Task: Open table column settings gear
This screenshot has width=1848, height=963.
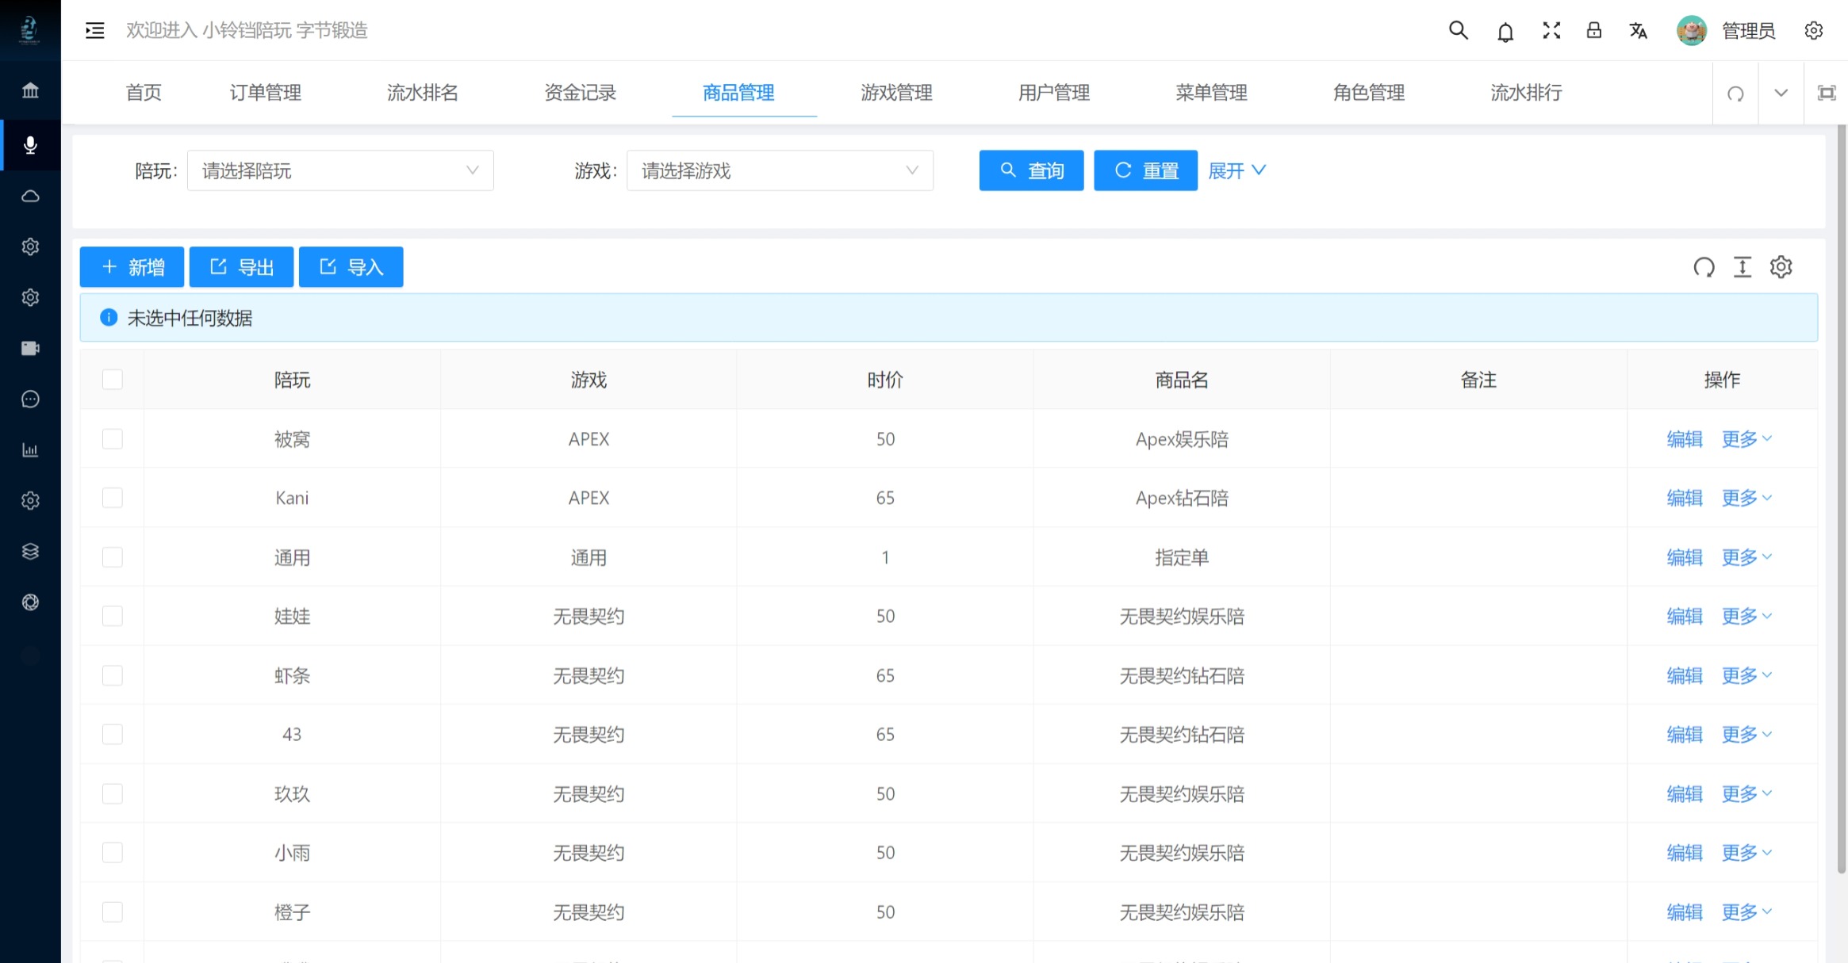Action: tap(1781, 267)
